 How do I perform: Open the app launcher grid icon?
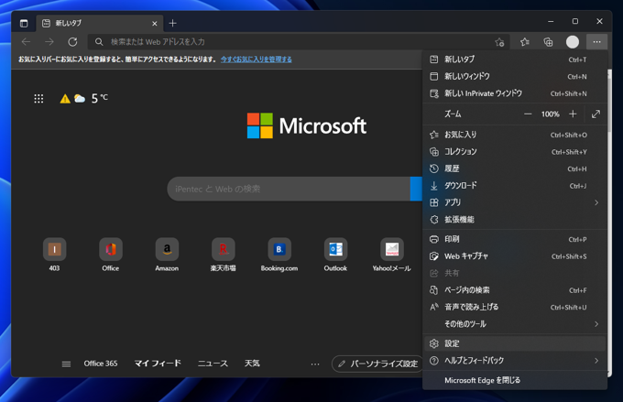coord(38,99)
